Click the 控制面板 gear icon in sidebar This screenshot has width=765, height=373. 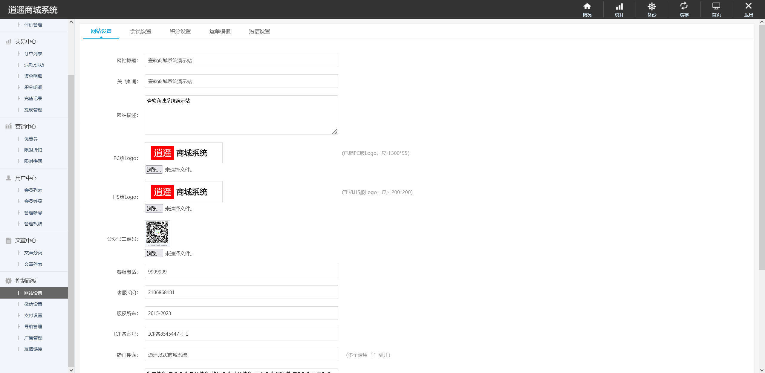tap(9, 281)
